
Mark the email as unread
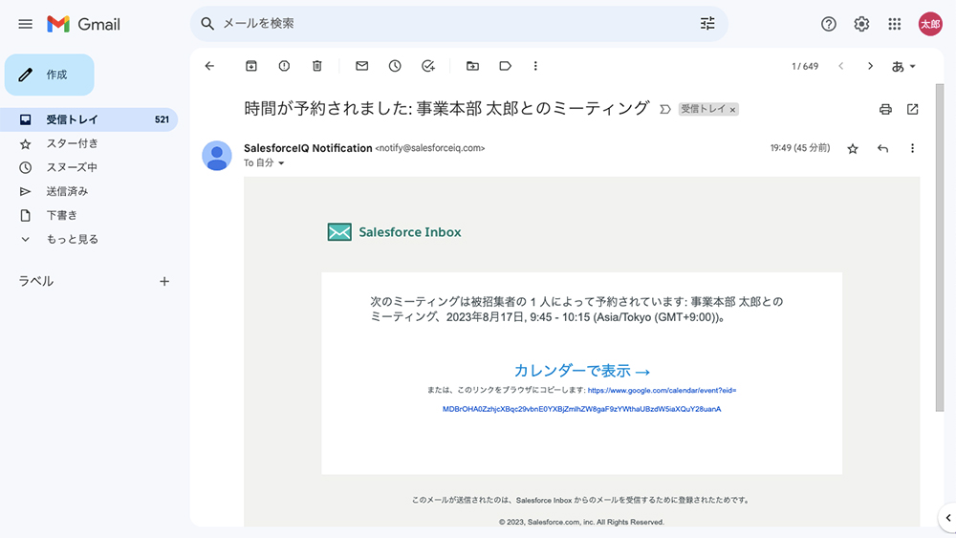tap(361, 66)
